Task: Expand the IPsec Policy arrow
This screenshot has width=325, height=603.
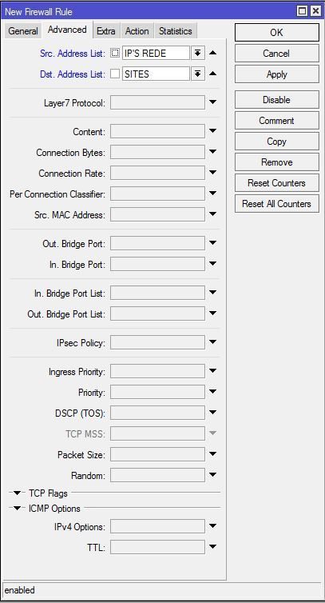Action: 212,341
